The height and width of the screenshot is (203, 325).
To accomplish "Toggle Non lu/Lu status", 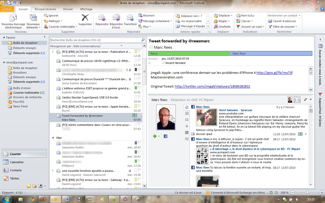I will coord(245,15).
